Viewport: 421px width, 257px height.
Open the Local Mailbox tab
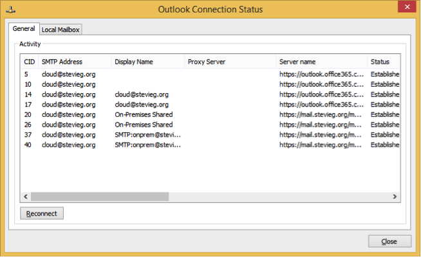pos(61,30)
